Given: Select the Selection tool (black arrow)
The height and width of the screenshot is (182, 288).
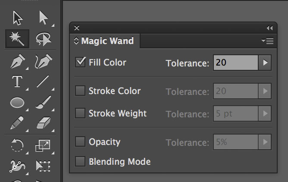Looking at the screenshot, I should (x=18, y=18).
